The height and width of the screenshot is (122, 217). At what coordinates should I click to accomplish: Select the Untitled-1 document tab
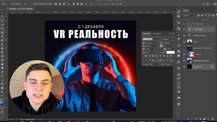point(21,9)
